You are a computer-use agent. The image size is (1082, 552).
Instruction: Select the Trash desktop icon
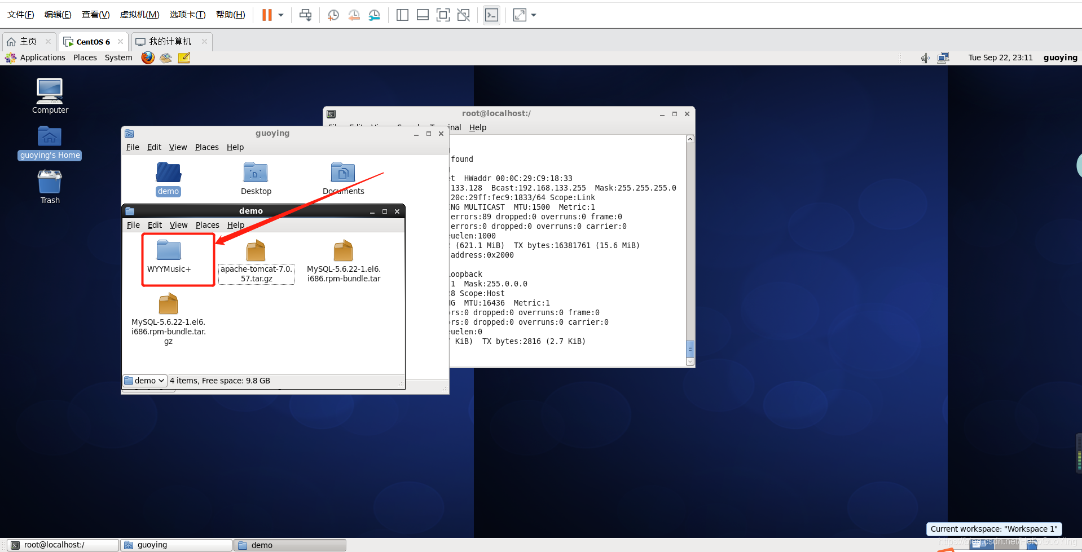50,187
